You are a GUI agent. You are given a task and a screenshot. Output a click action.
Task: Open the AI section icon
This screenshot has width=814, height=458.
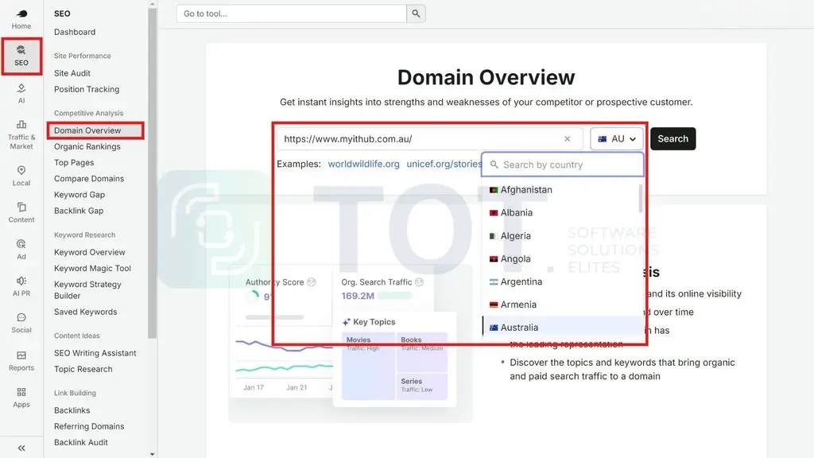pos(21,94)
